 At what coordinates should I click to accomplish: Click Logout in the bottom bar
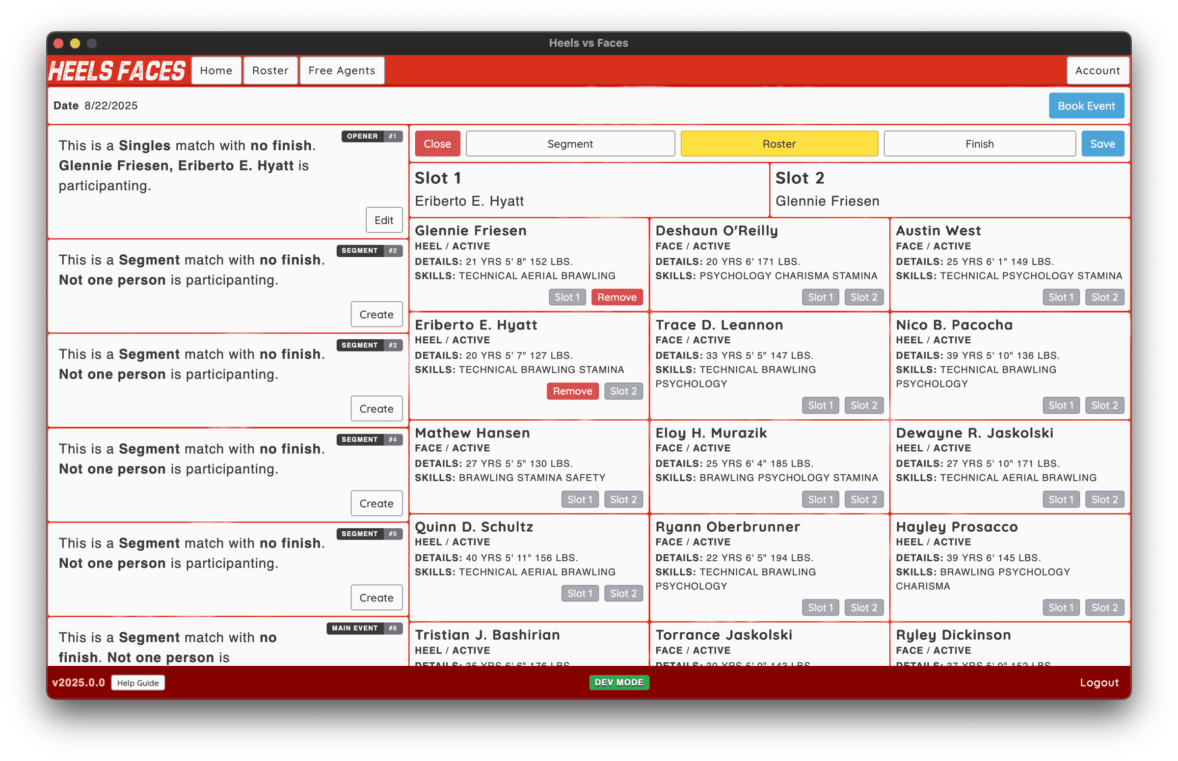(x=1099, y=682)
